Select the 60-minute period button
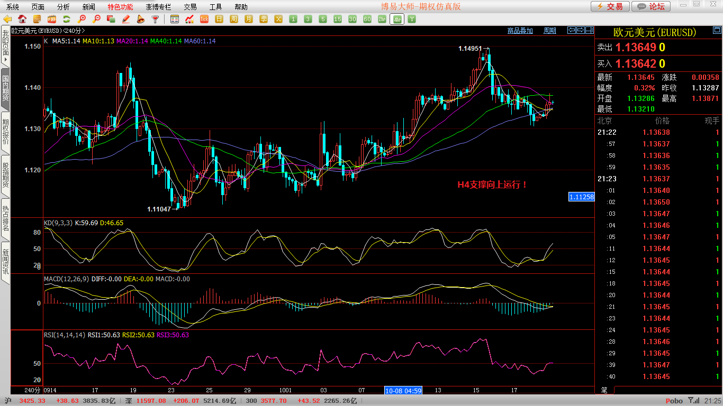 tap(367, 19)
